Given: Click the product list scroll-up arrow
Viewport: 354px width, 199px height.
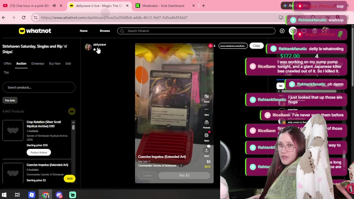Looking at the screenshot, I should [73, 122].
